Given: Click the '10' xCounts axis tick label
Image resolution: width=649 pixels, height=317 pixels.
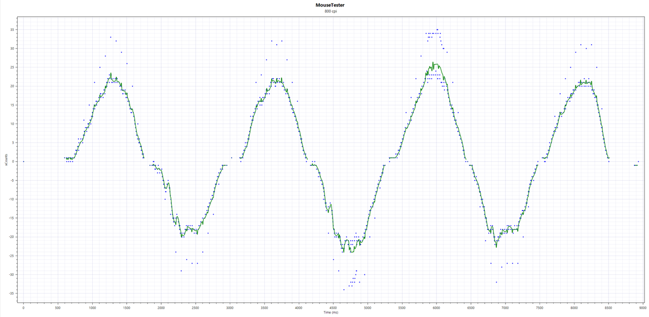Looking at the screenshot, I should [x=11, y=124].
